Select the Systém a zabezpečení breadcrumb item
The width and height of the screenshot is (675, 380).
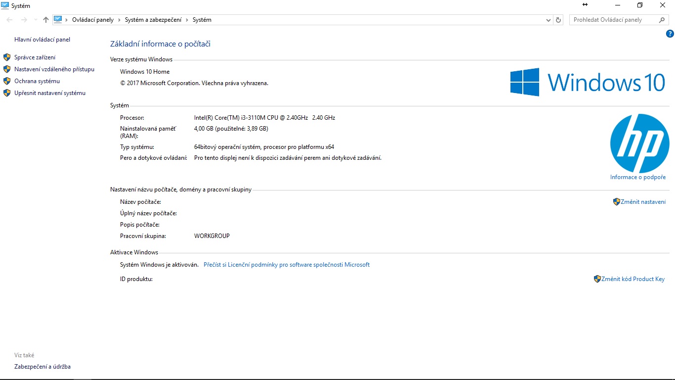point(153,20)
